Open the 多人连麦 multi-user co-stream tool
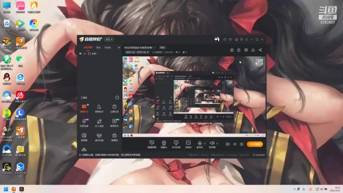 pyautogui.click(x=99, y=123)
